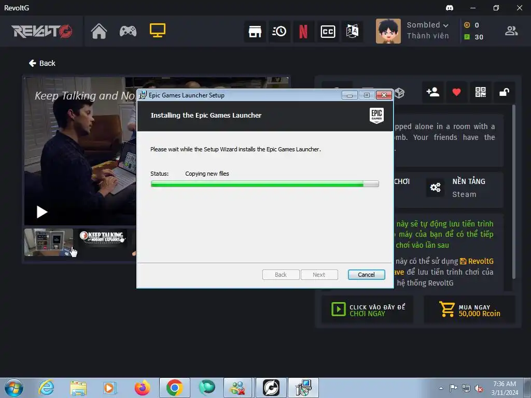Play the Keep Talking trailer video
The image size is (531, 398).
click(x=41, y=212)
